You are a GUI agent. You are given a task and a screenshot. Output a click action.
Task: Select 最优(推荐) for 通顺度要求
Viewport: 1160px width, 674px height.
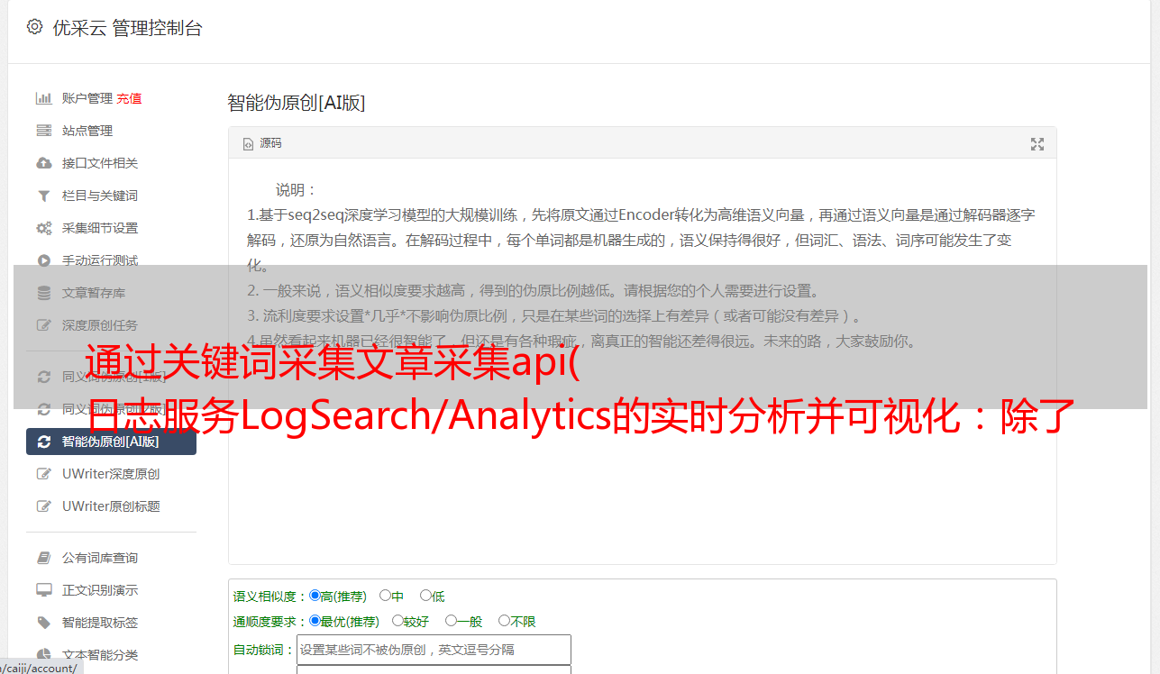[x=315, y=621]
